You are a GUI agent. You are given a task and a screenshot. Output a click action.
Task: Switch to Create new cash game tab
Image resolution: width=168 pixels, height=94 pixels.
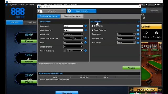coord(72,16)
